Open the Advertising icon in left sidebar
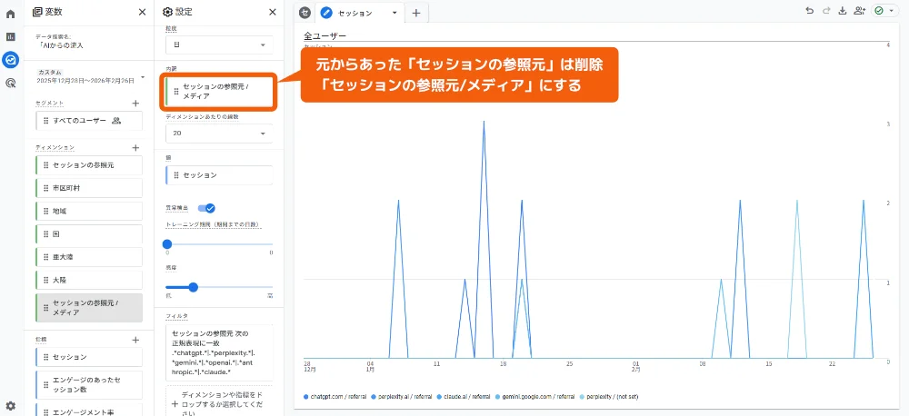The image size is (909, 416). (10, 83)
